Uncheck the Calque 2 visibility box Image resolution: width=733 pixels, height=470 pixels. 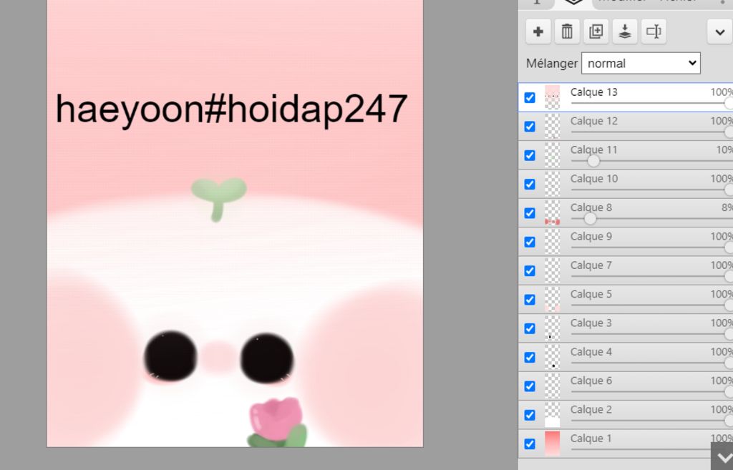[x=530, y=416]
